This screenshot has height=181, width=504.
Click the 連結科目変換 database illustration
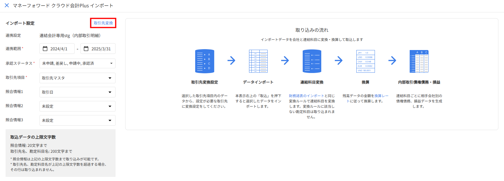312,61
